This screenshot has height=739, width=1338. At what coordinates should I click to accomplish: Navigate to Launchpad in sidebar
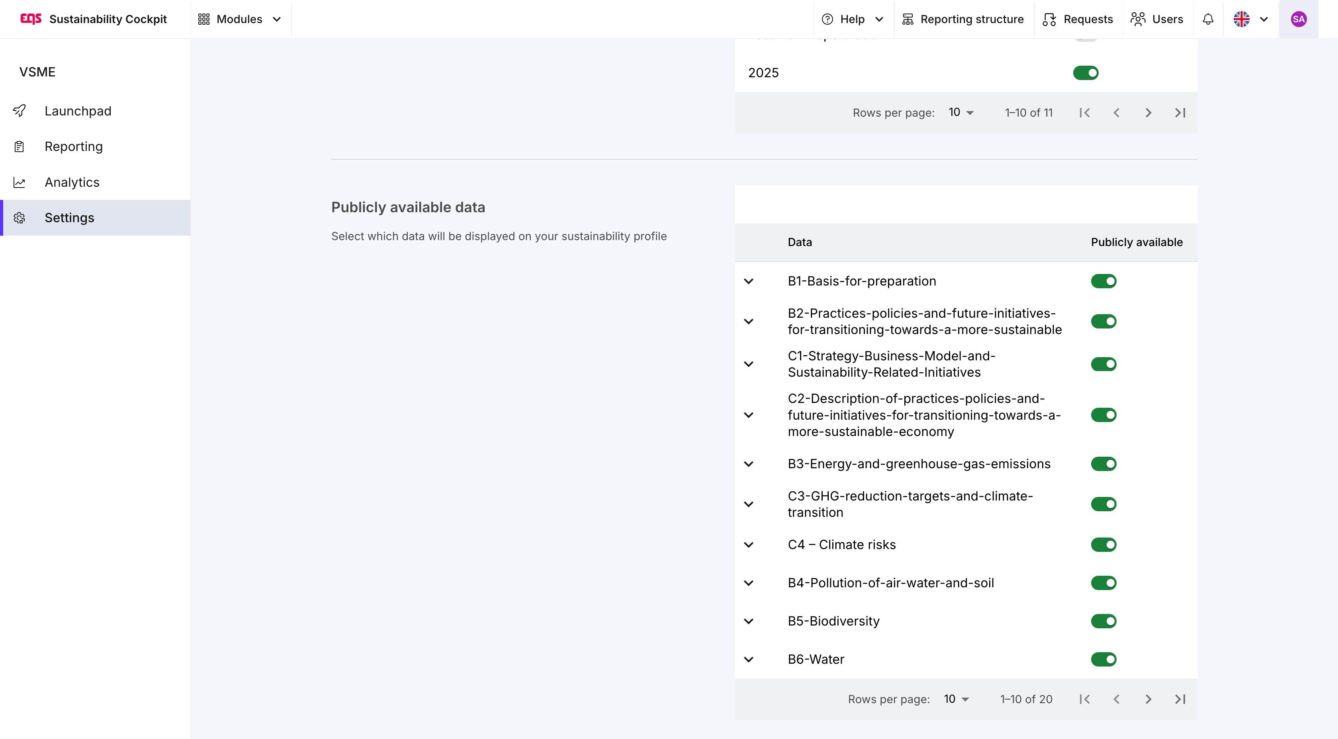(78, 111)
